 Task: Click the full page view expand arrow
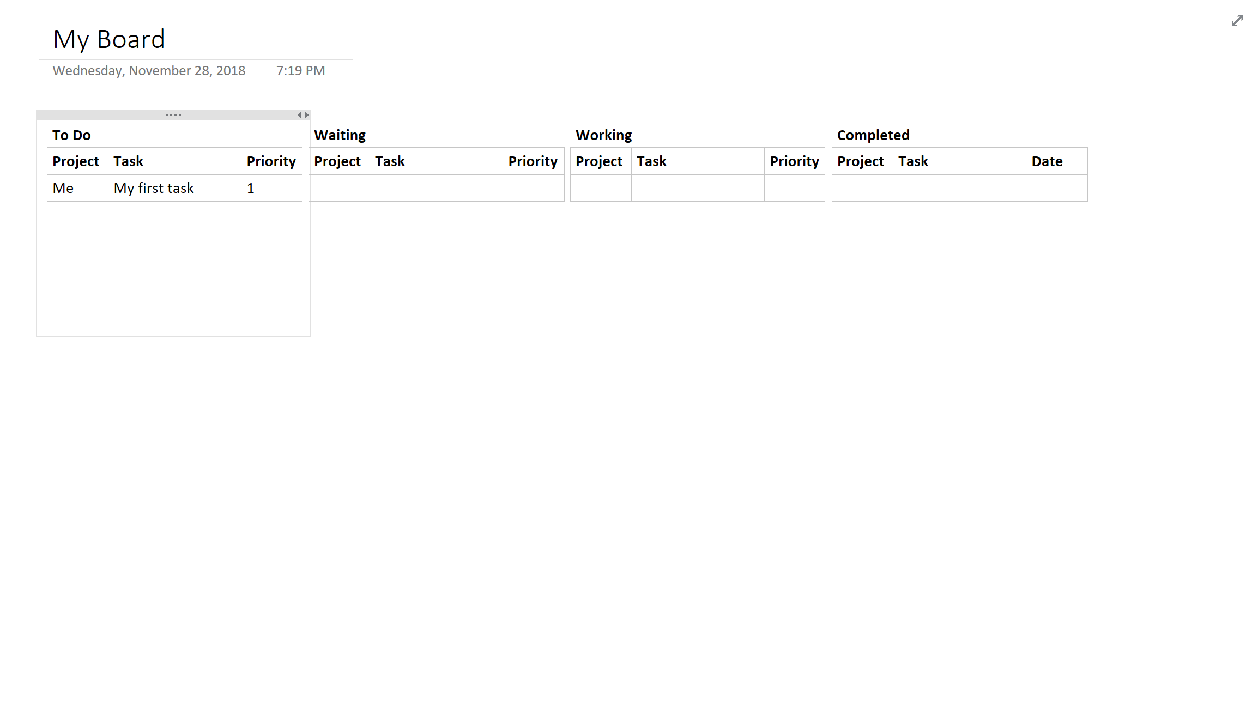click(x=1237, y=21)
